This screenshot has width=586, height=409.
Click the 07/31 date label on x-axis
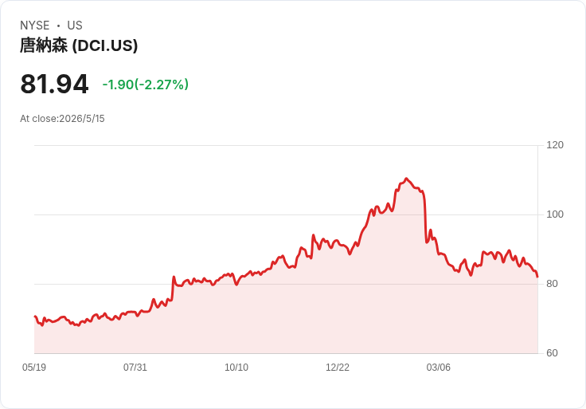tap(135, 368)
